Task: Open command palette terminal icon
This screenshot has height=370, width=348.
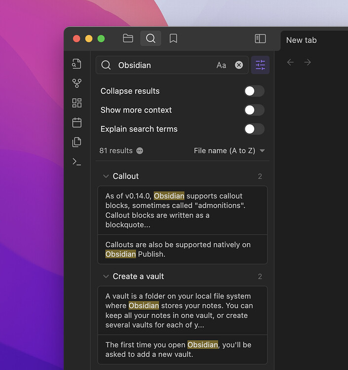Action: click(77, 161)
